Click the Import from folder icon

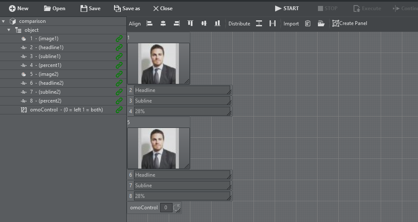pyautogui.click(x=321, y=24)
